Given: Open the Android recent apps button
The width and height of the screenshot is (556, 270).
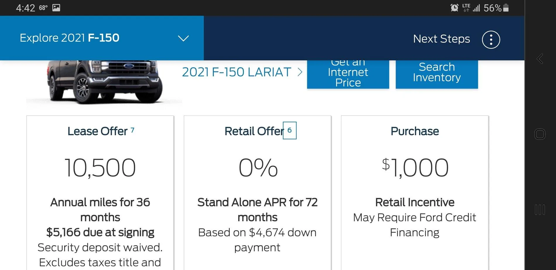Looking at the screenshot, I should (540, 210).
